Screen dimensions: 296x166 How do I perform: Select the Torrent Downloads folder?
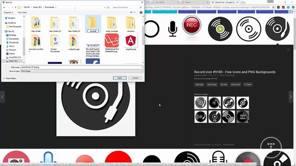coord(55,43)
